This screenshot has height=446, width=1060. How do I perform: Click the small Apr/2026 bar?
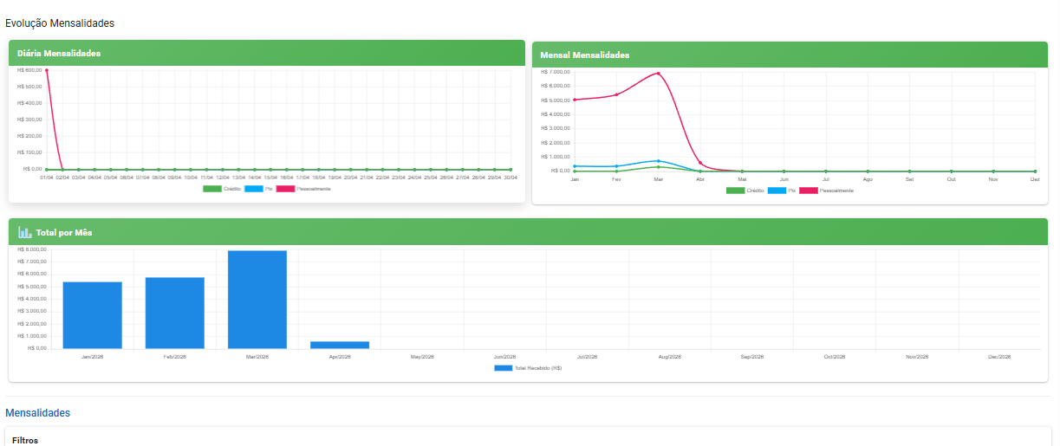[x=340, y=345]
